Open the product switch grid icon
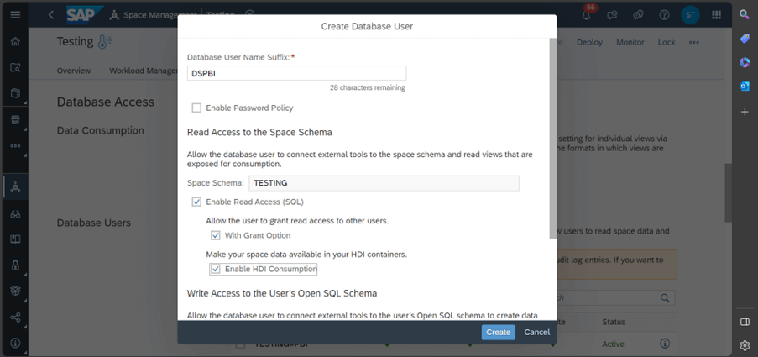This screenshot has width=758, height=357. (716, 15)
